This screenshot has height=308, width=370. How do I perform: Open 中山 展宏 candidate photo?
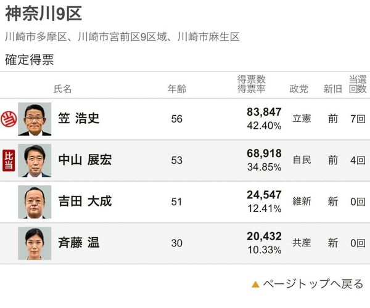pyautogui.click(x=35, y=160)
